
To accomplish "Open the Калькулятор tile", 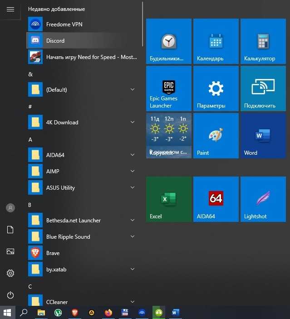I will tap(263, 41).
